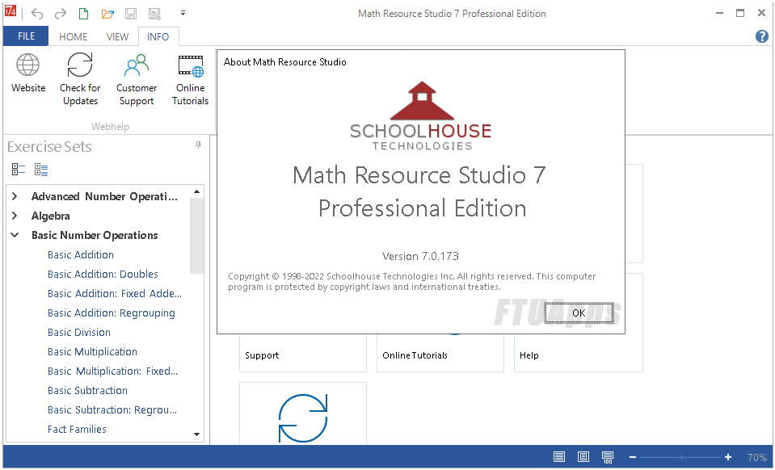Open the Website globe button
The width and height of the screenshot is (775, 470).
click(28, 74)
